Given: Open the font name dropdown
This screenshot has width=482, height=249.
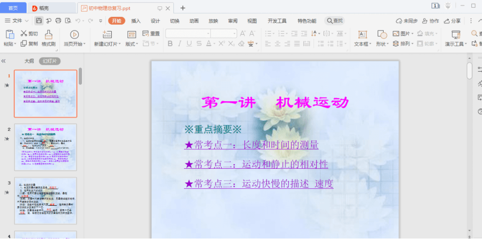Looking at the screenshot, I should coord(208,33).
